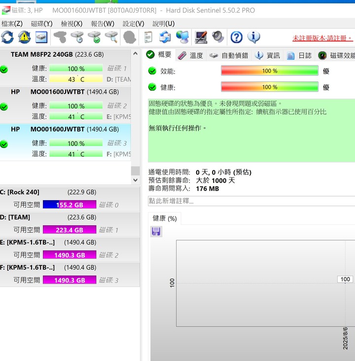
Task: Click the save floppy icon above health chart
Action: pyautogui.click(x=156, y=231)
